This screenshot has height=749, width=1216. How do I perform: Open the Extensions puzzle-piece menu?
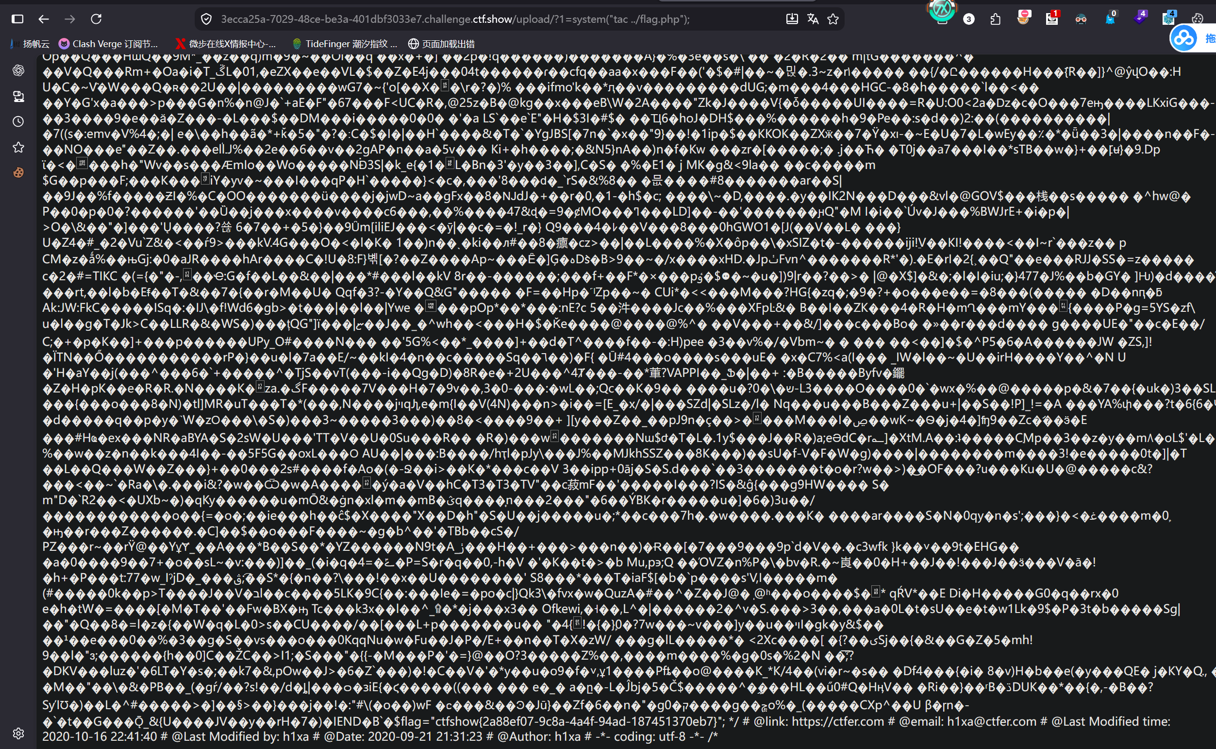coord(995,19)
